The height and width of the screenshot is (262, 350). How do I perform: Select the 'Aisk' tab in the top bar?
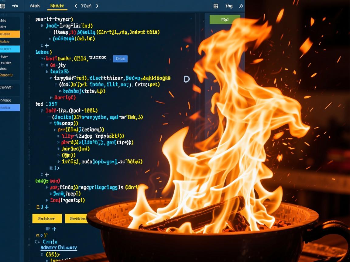(34, 6)
